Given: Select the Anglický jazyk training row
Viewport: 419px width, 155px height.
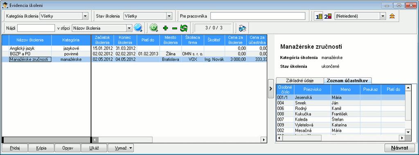Looking at the screenshot, I should point(134,48).
